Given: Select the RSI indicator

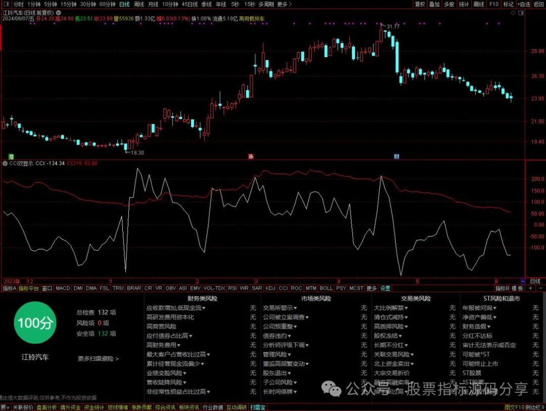Looking at the screenshot, I should tap(232, 288).
